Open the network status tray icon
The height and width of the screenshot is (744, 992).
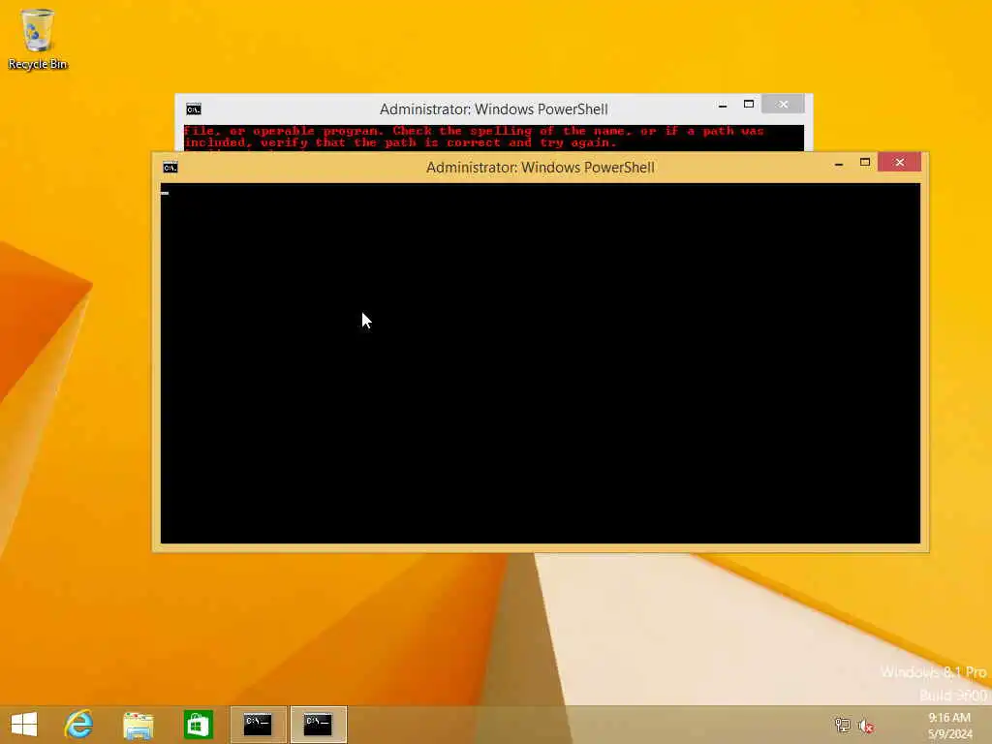842,725
